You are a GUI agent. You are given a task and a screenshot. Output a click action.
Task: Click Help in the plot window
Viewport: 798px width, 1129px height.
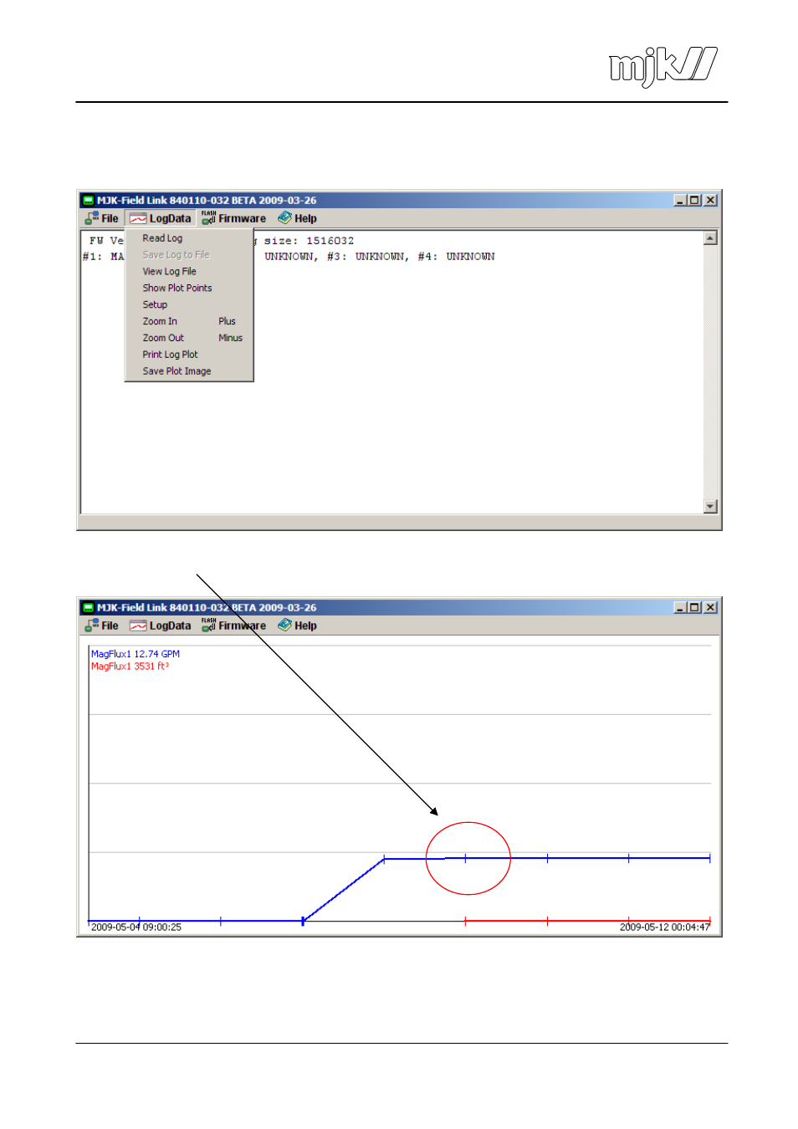coord(298,626)
